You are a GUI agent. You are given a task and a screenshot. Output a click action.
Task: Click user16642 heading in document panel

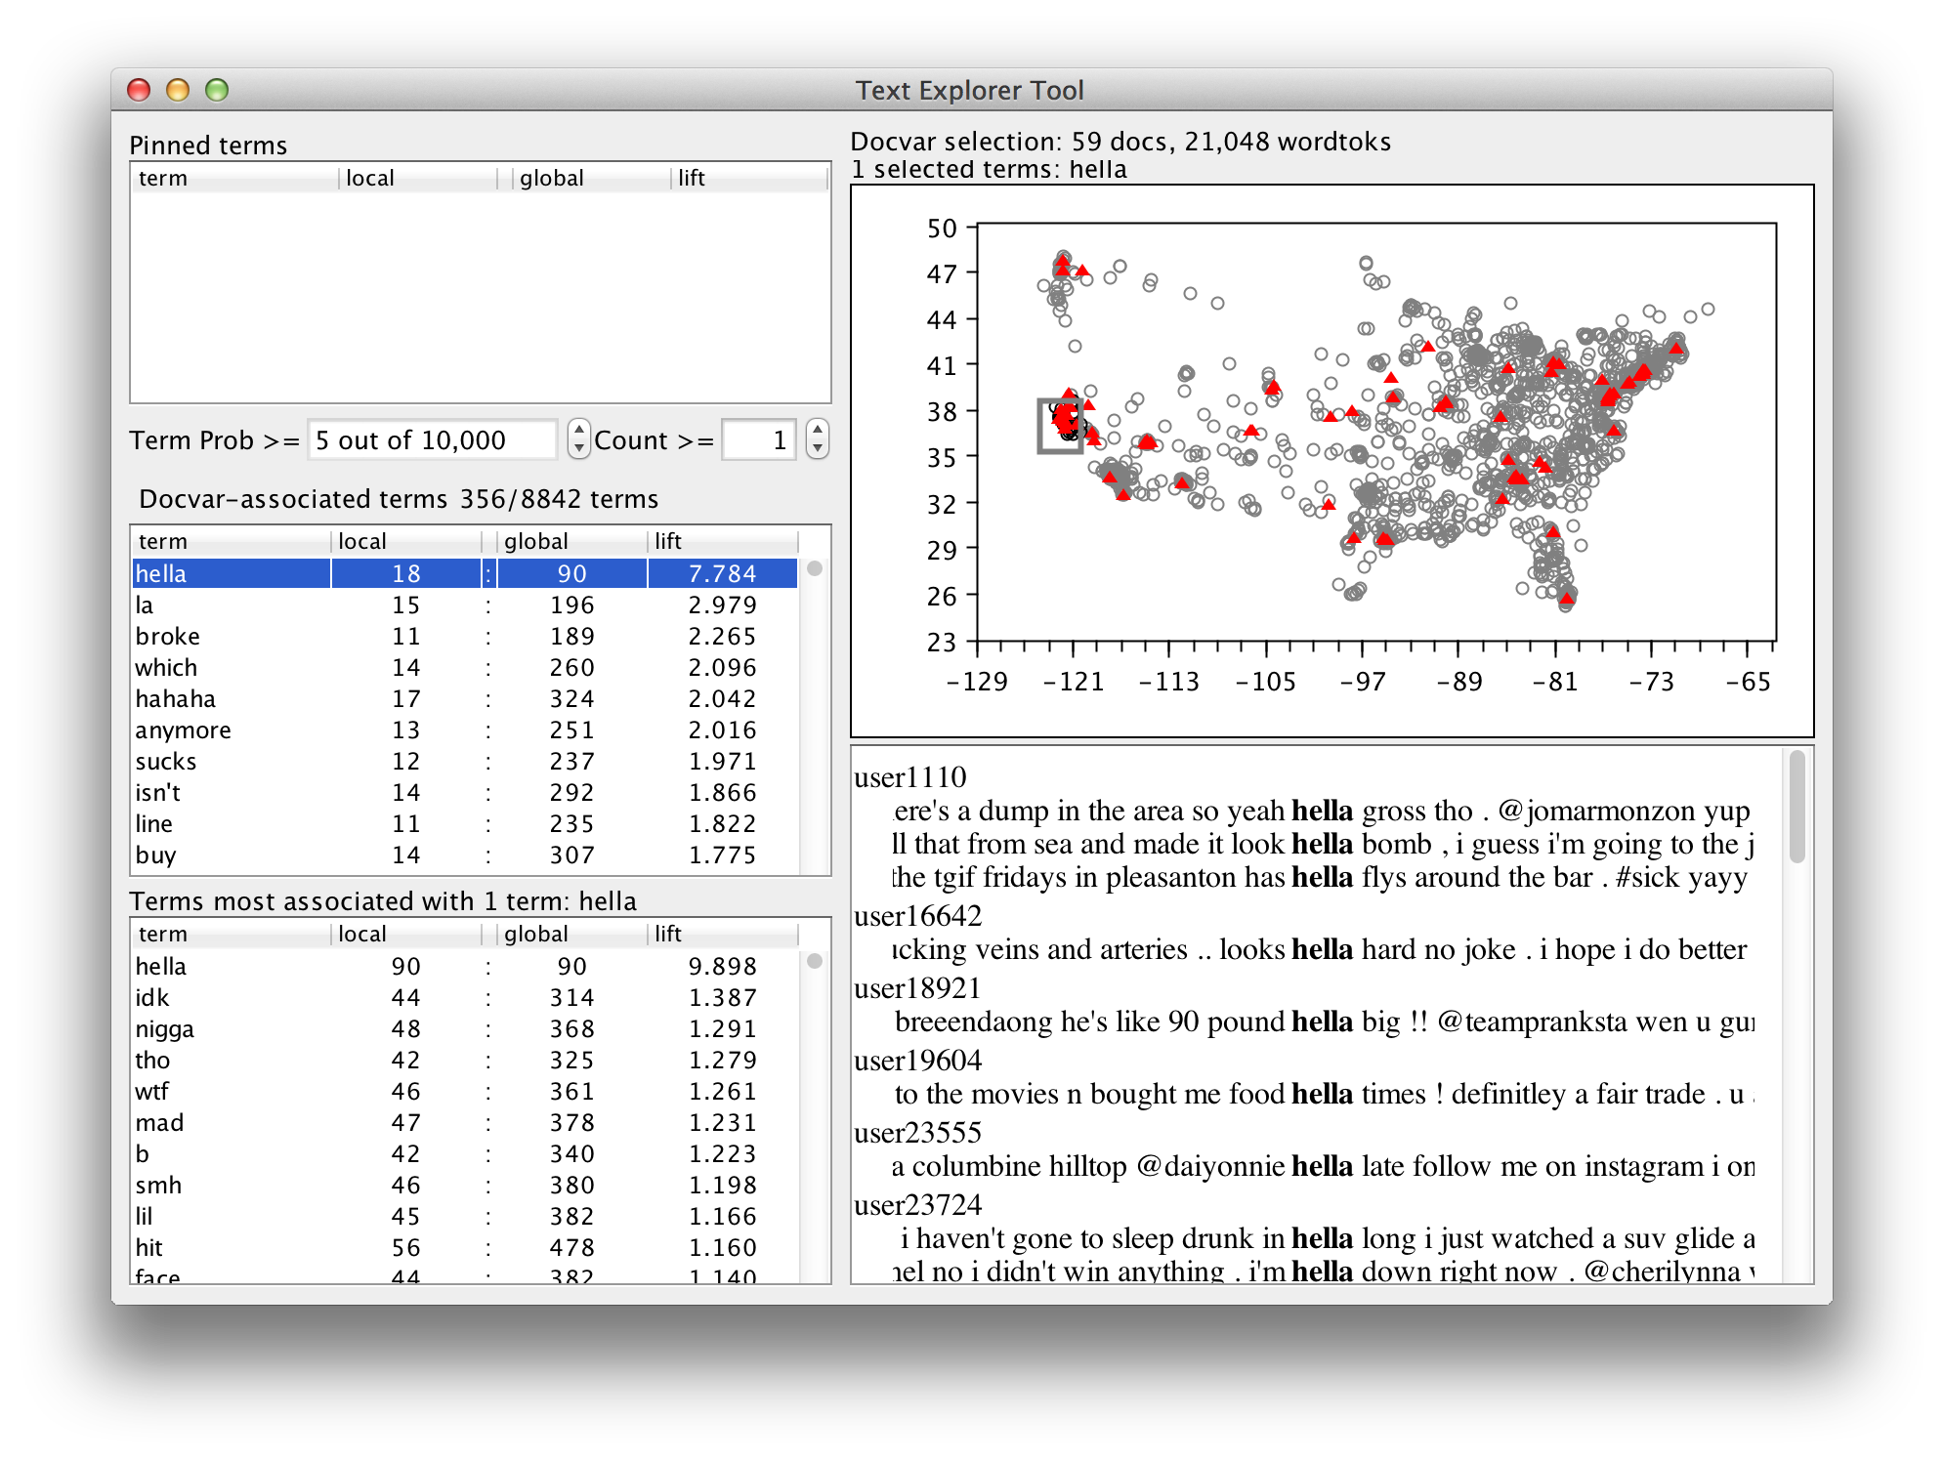point(918,916)
